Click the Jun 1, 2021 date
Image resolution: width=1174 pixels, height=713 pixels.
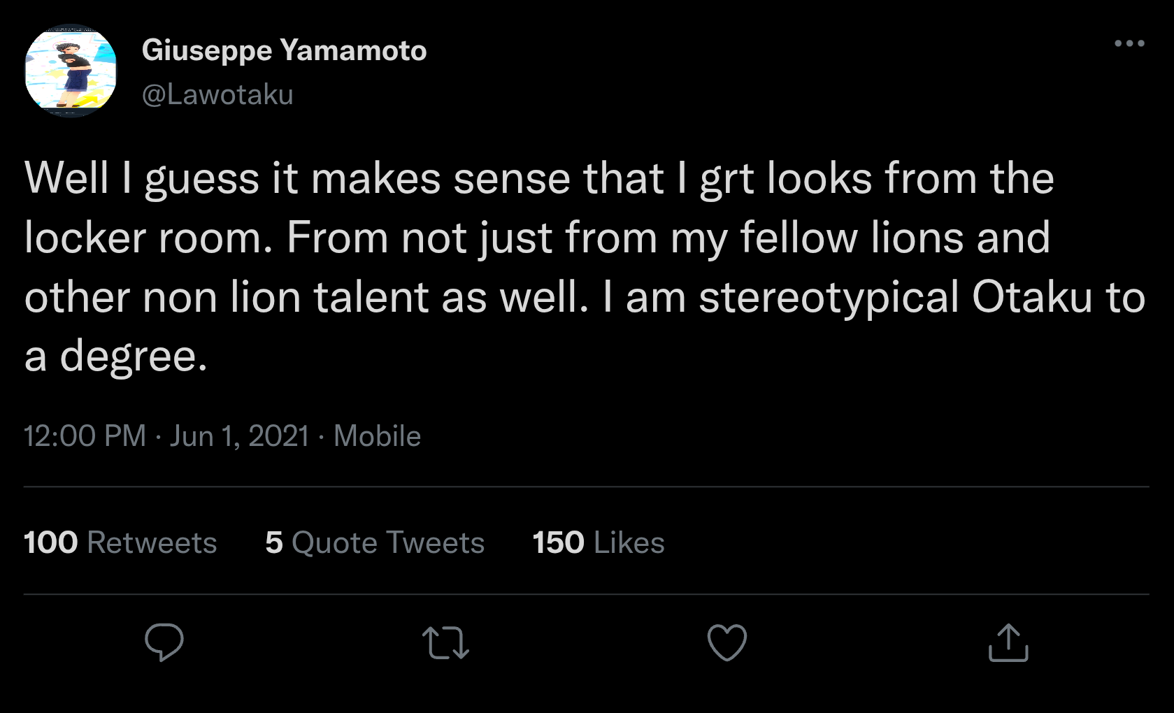(239, 436)
